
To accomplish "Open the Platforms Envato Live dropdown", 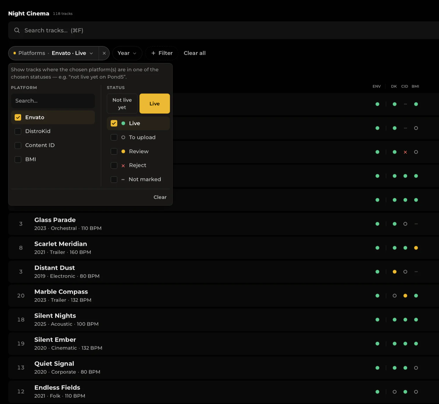I will (x=54, y=53).
